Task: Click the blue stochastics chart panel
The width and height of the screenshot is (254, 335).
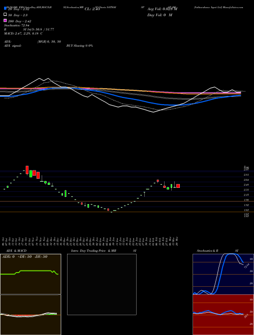Action: pyautogui.click(x=223, y=274)
